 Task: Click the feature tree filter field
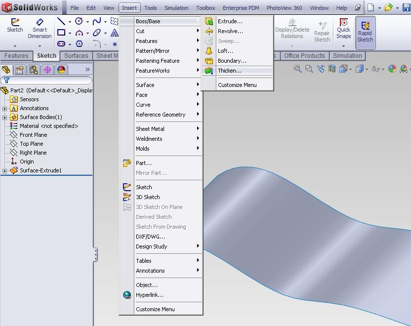pos(46,80)
